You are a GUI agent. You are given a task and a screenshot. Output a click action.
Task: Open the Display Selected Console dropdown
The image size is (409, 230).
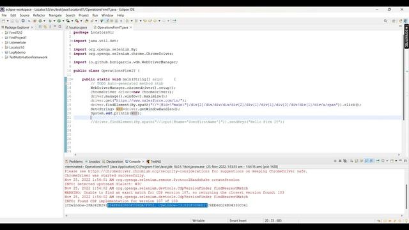[x=387, y=161]
